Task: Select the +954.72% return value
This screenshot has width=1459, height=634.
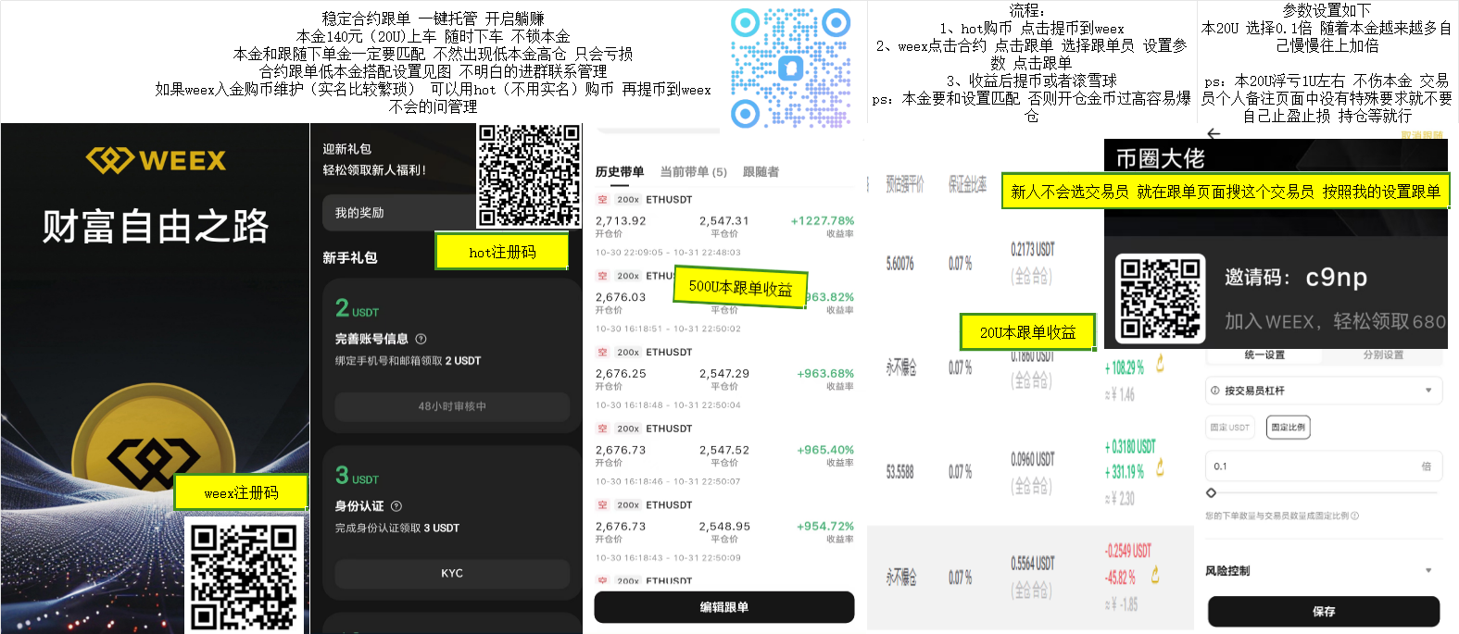Action: [x=825, y=526]
